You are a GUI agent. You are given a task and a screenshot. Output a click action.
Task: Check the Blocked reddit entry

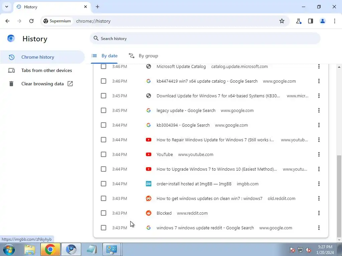(104, 213)
